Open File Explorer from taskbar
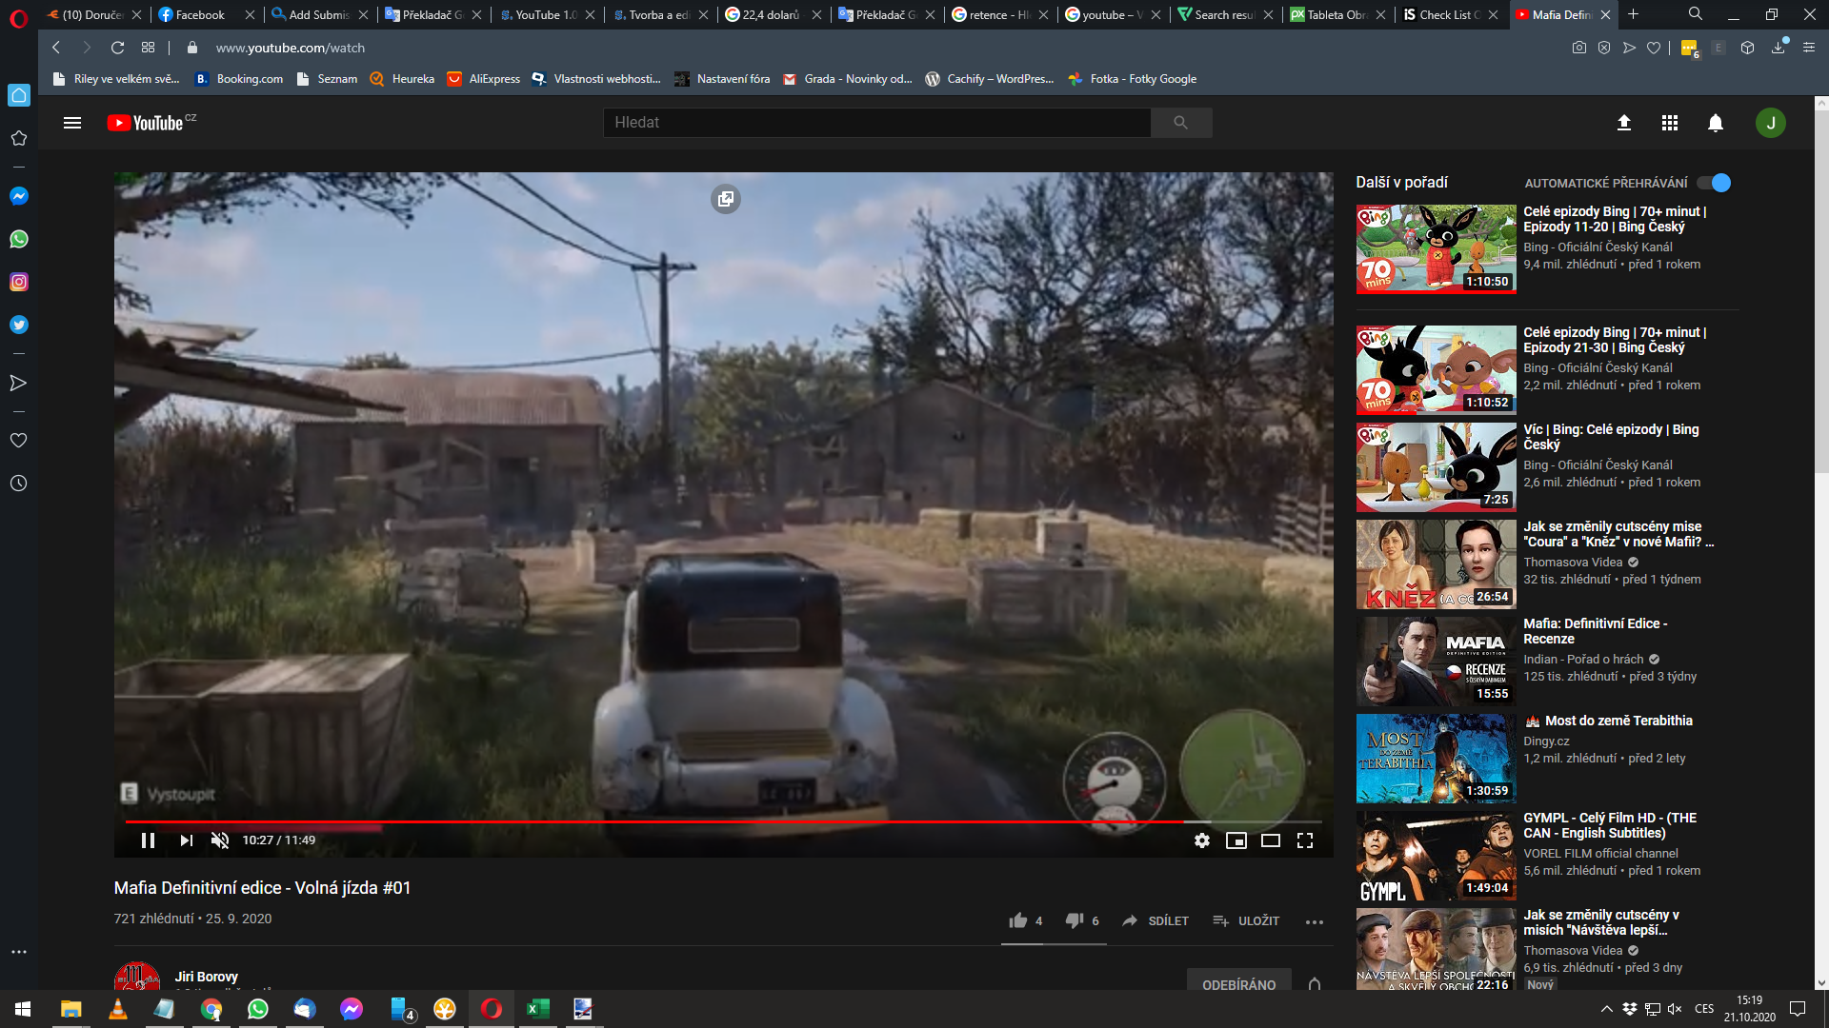Image resolution: width=1829 pixels, height=1028 pixels. tap(70, 1009)
